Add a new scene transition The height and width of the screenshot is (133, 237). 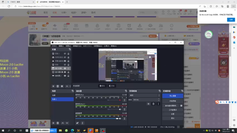click(148, 104)
